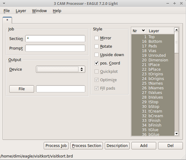This screenshot has width=186, height=160.
Task: Select layer 19 Unrouted
Action: point(153,55)
